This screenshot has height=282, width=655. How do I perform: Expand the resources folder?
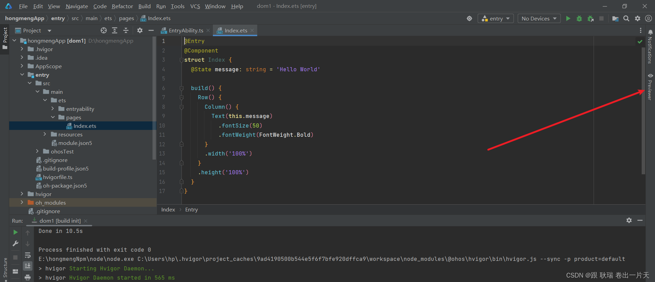[x=45, y=134]
